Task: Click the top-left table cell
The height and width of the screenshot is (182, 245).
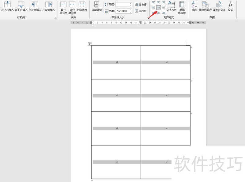Action: click(116, 62)
